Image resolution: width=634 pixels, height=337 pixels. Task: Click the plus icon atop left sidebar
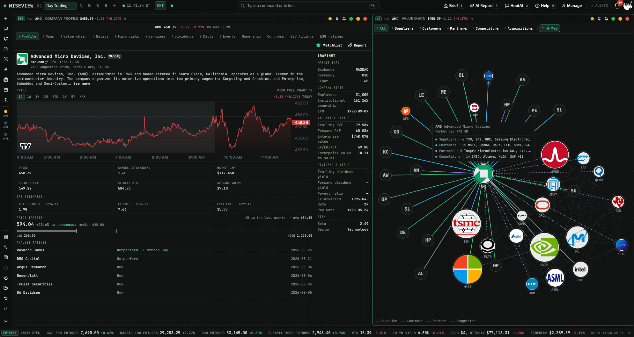tap(5, 18)
